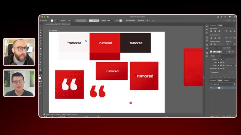
Task: Open the Share icon in the title bar
Action: click(218, 17)
